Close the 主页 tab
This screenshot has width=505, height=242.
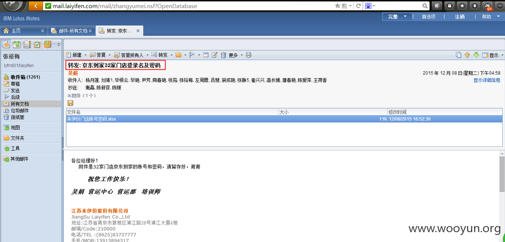click(x=43, y=31)
